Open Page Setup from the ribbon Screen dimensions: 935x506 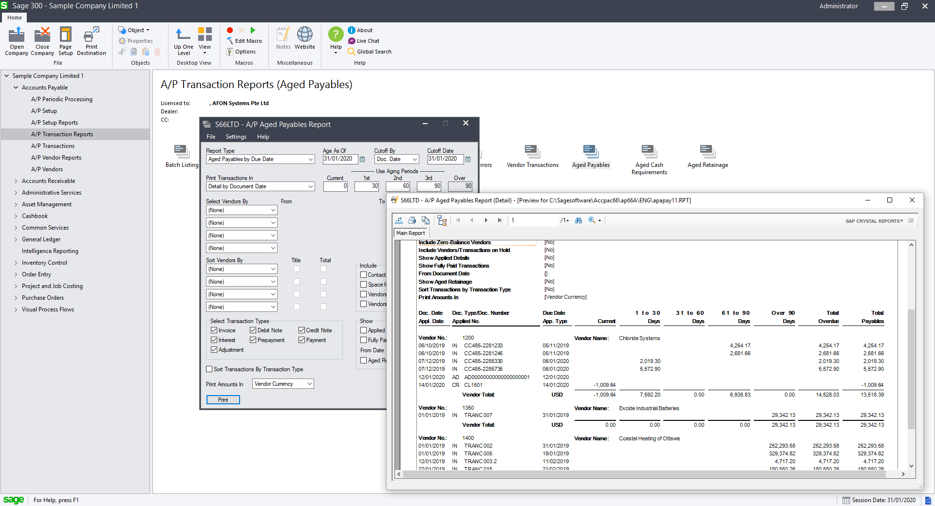(x=65, y=41)
